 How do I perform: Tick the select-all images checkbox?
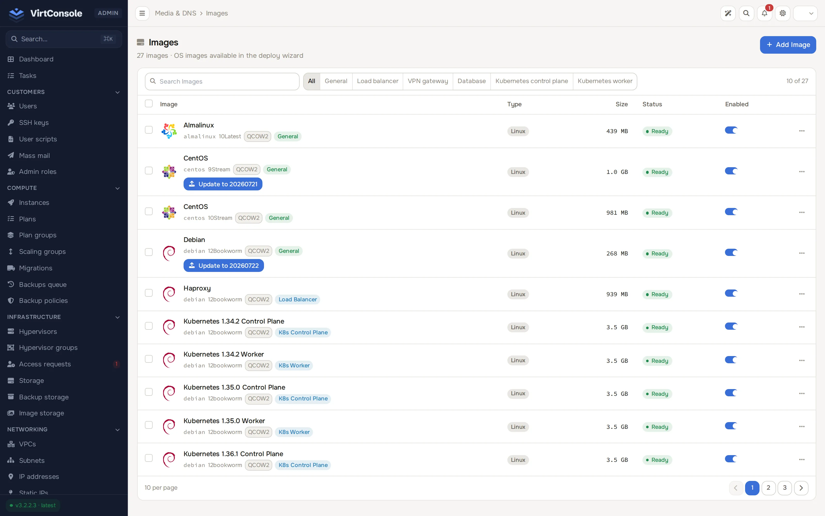(x=149, y=103)
